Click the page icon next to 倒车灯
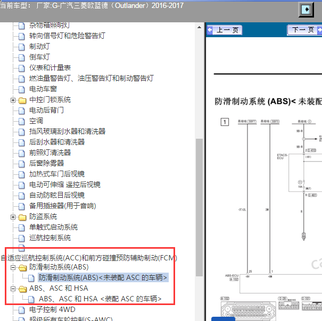322x321 pixels. [22, 57]
